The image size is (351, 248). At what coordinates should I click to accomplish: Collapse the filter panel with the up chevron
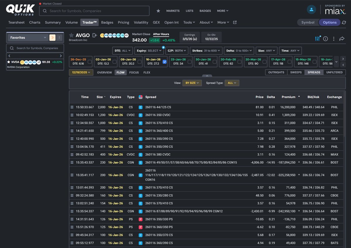click(207, 76)
